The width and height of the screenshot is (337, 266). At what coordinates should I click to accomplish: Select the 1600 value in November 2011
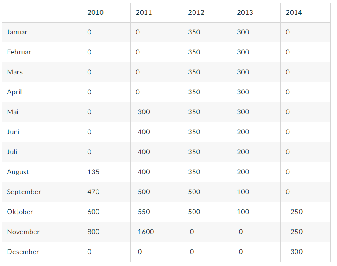tap(146, 232)
